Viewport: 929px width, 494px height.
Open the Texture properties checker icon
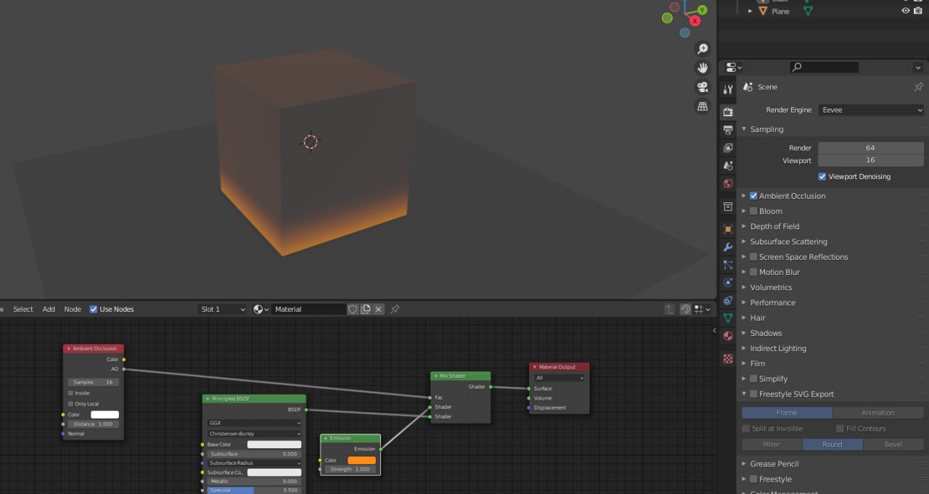pyautogui.click(x=728, y=358)
